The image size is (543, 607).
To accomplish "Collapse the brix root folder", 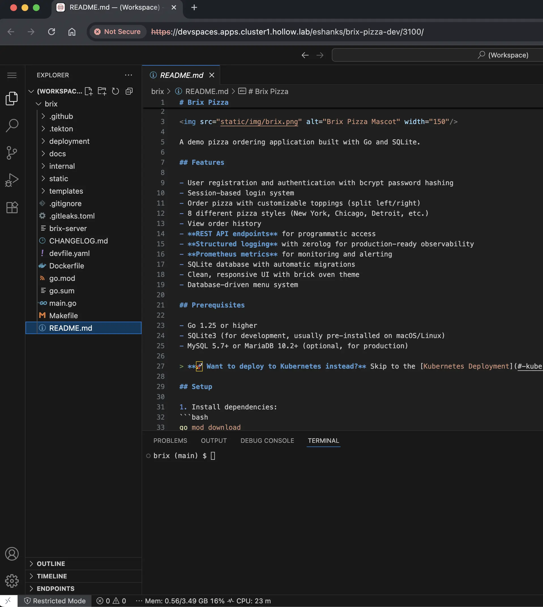I will [x=84, y=104].
